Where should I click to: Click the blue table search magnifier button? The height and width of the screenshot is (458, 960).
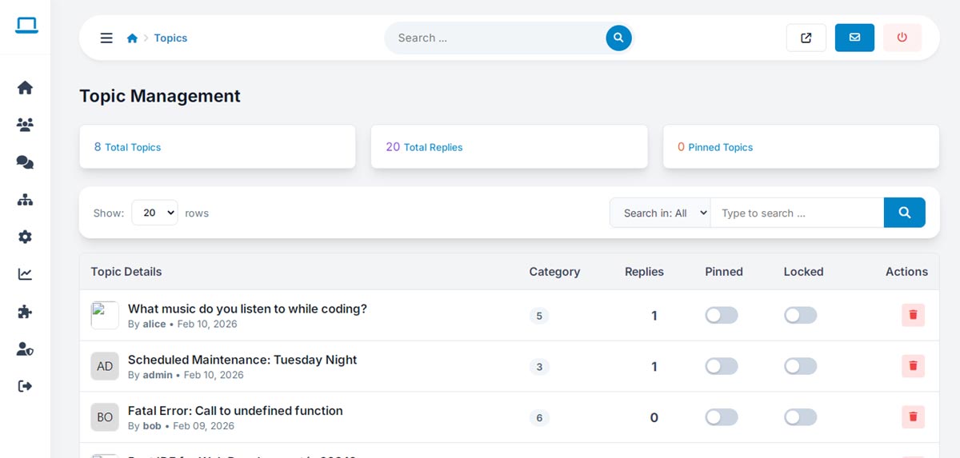905,213
